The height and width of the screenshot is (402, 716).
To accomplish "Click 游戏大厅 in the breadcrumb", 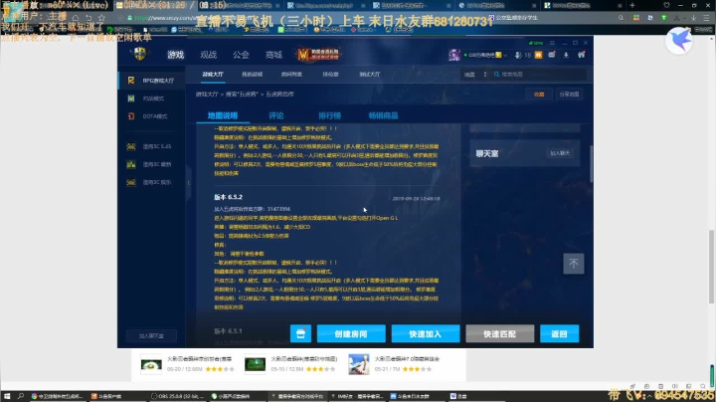I will [207, 95].
